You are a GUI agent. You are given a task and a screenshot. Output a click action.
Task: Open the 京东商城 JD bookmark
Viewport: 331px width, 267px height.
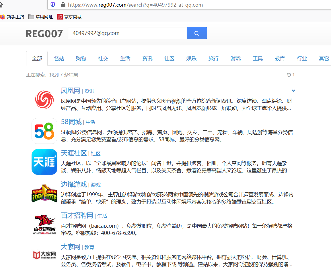(x=69, y=17)
